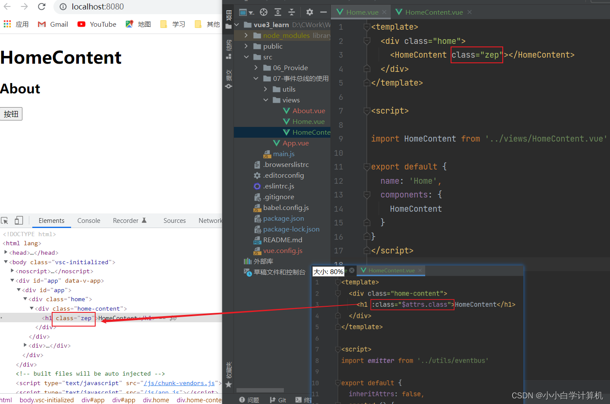Collapse the src folder

[246, 57]
